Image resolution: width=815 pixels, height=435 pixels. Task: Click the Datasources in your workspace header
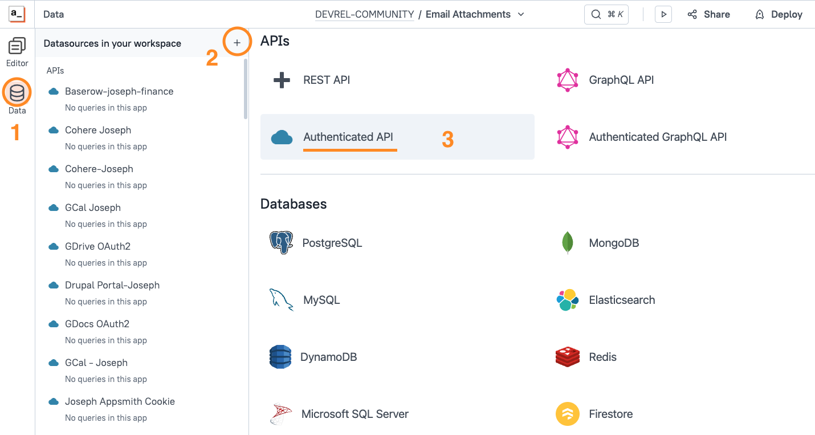pos(112,43)
